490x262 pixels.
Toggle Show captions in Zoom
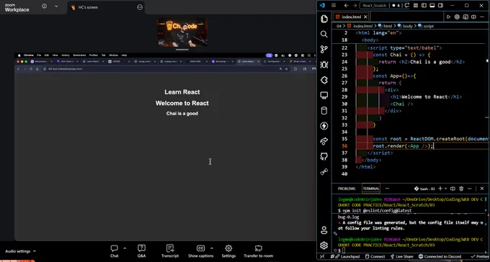(200, 251)
